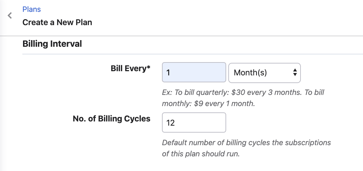Expand the Month(s) interval dropdown

(x=264, y=73)
